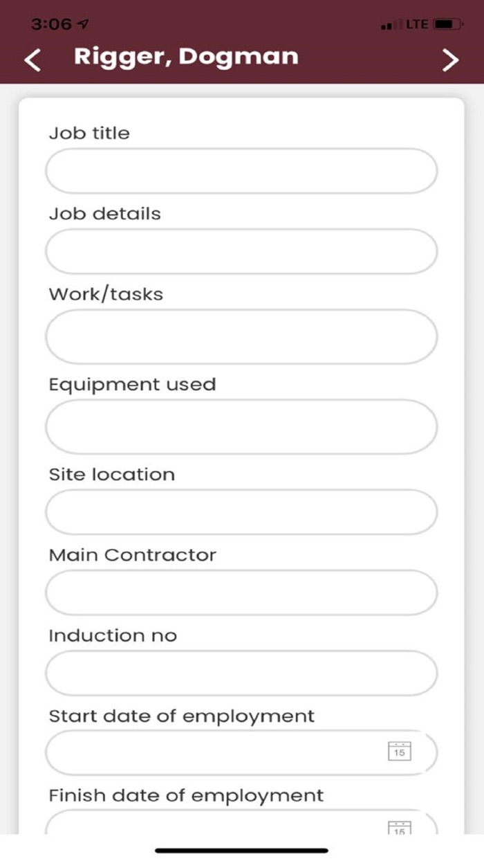Tap the back chevron in the header
Image resolution: width=484 pixels, height=861 pixels.
(x=32, y=60)
